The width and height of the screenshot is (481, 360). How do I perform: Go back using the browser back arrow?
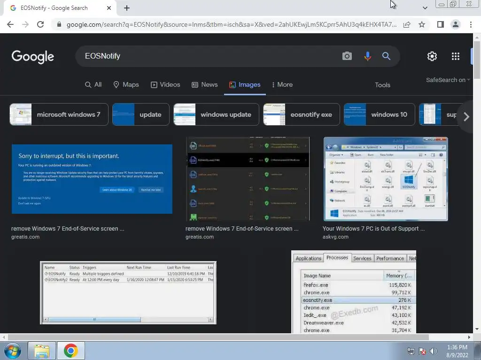tap(10, 24)
